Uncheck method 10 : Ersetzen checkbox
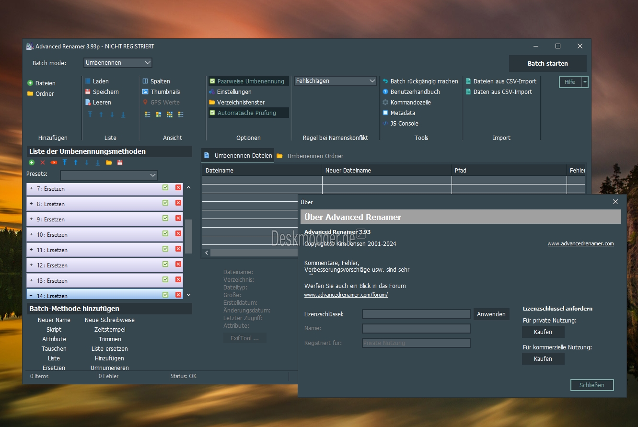638x427 pixels. (x=165, y=233)
